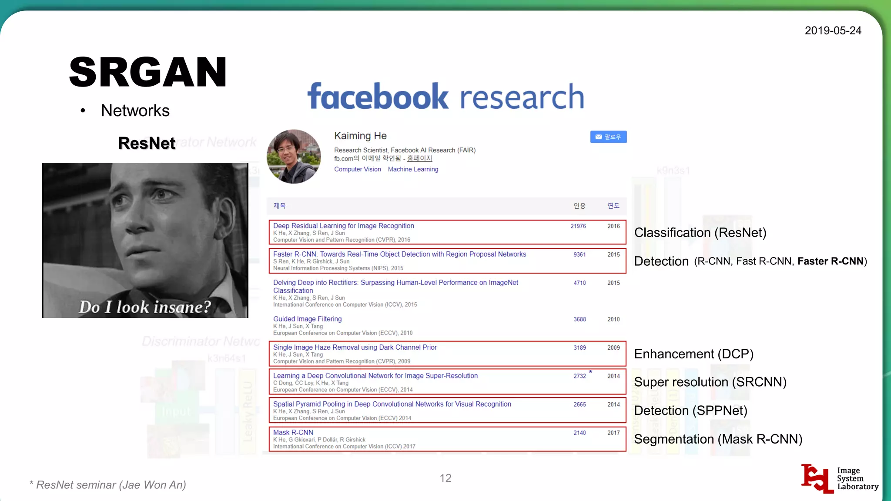Click citation count 3189
The height and width of the screenshot is (501, 891).
[579, 347]
